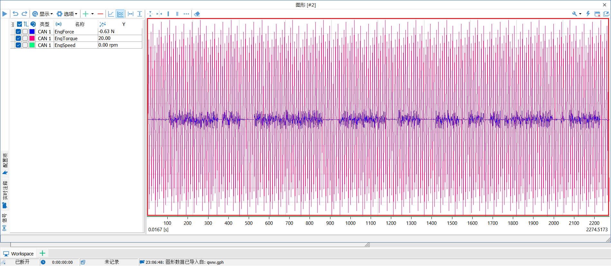611x266 pixels.
Task: Click the 2274.5173 end time label
Action: [597, 230]
